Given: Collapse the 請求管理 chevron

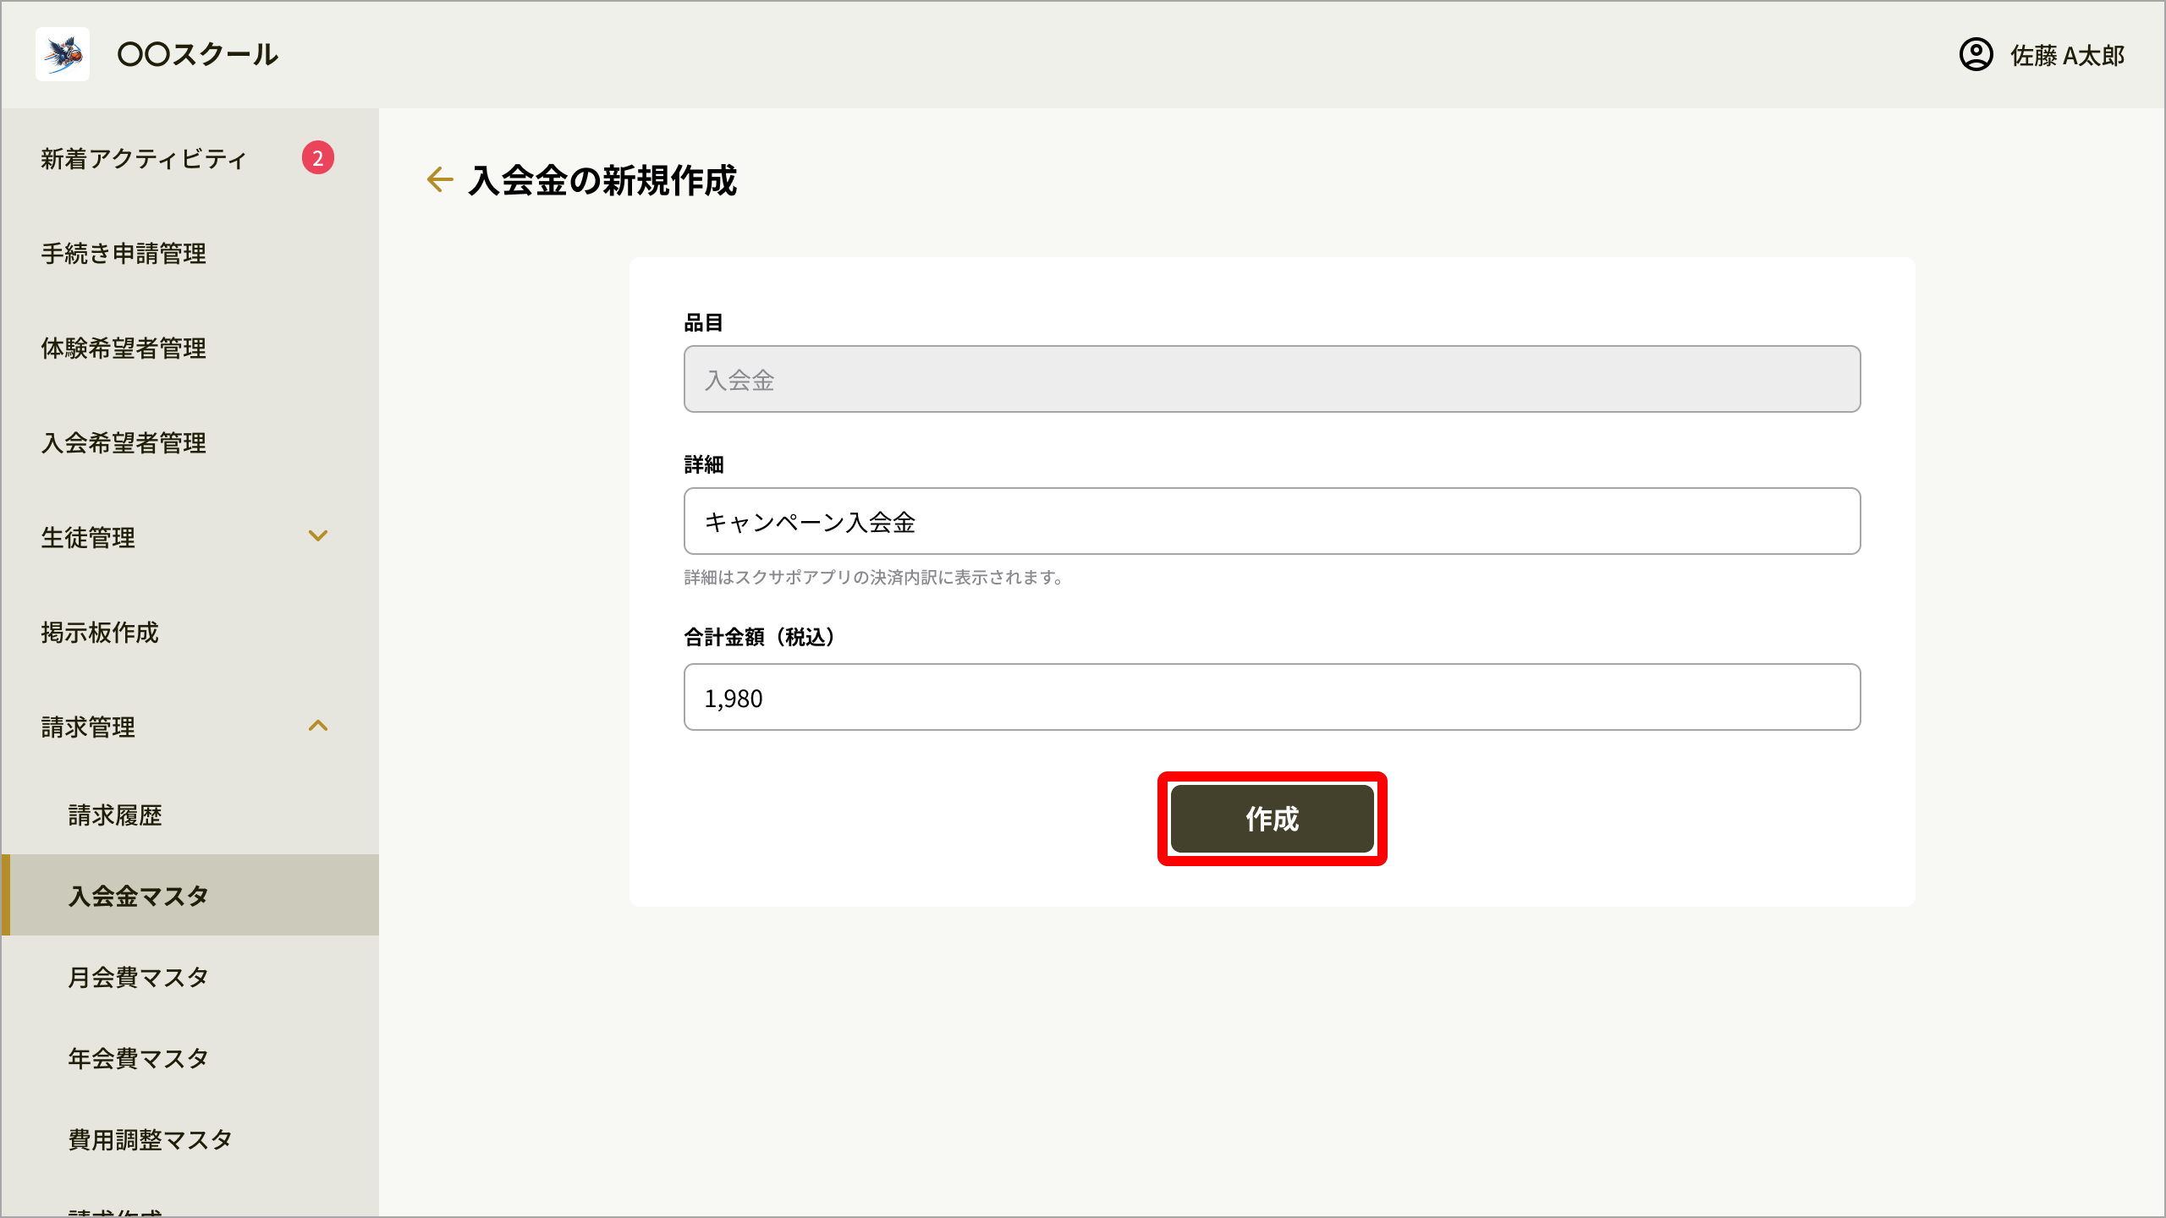Looking at the screenshot, I should [318, 726].
